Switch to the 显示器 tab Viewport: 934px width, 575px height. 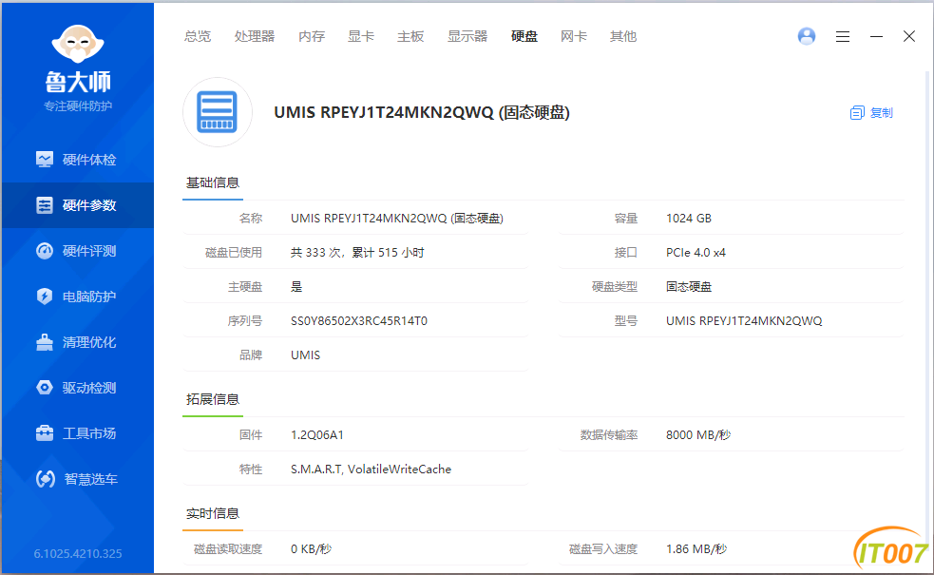[467, 36]
